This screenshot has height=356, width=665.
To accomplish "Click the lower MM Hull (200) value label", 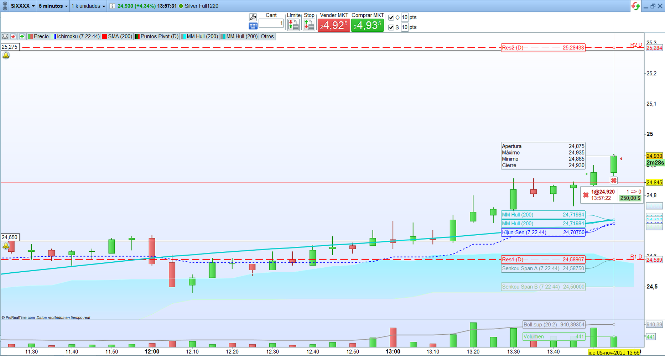I will point(543,224).
